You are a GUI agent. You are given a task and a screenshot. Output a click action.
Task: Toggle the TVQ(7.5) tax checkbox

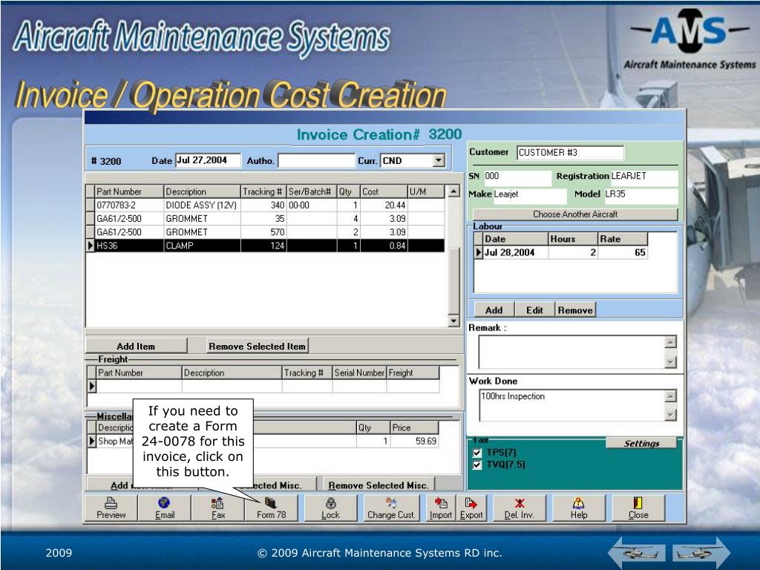click(477, 465)
